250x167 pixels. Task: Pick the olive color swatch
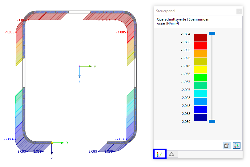point(200,62)
